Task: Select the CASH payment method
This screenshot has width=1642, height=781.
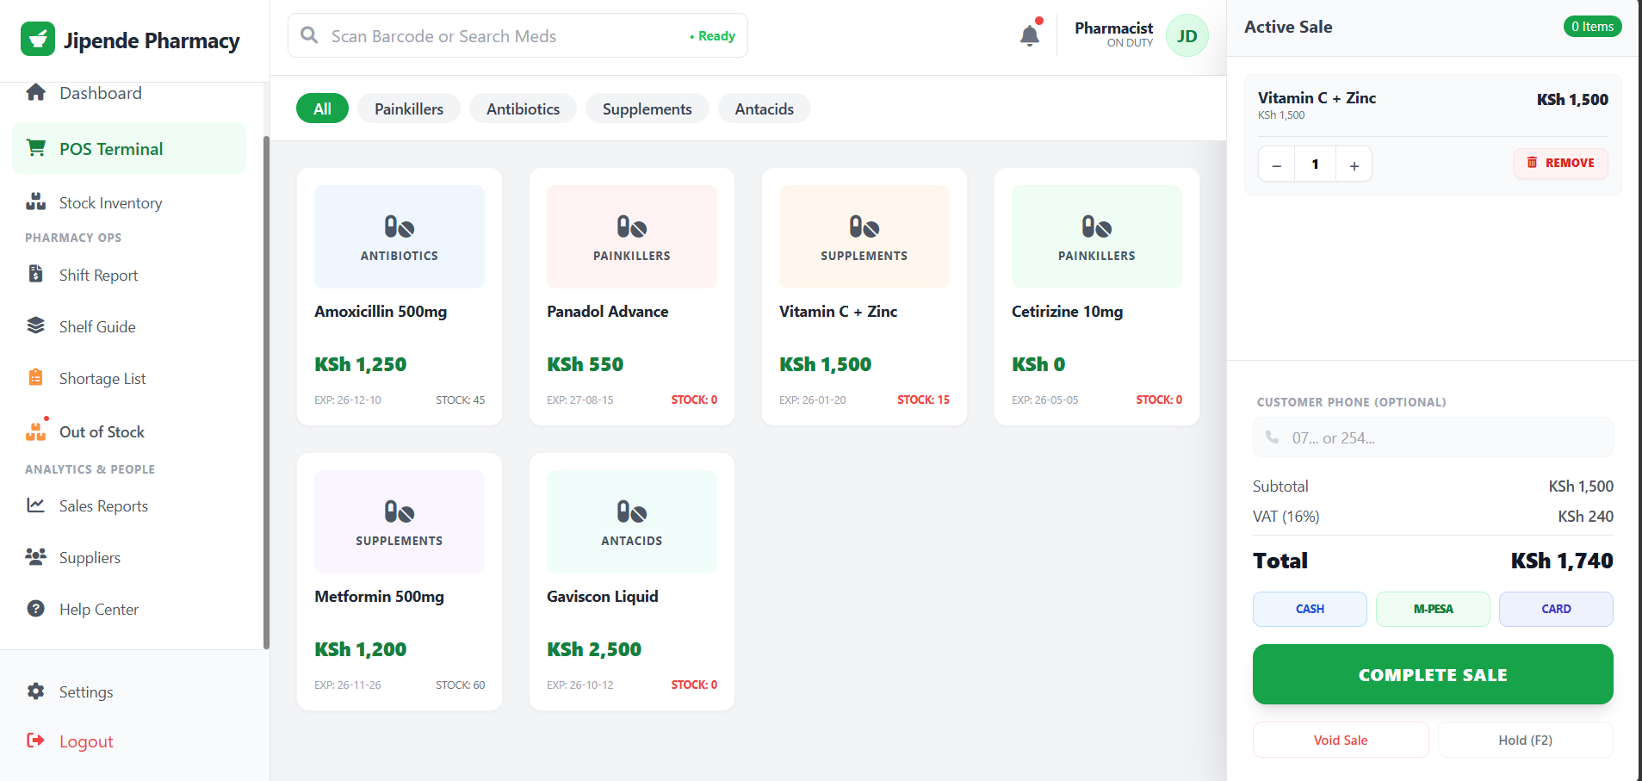Action: coord(1309,609)
